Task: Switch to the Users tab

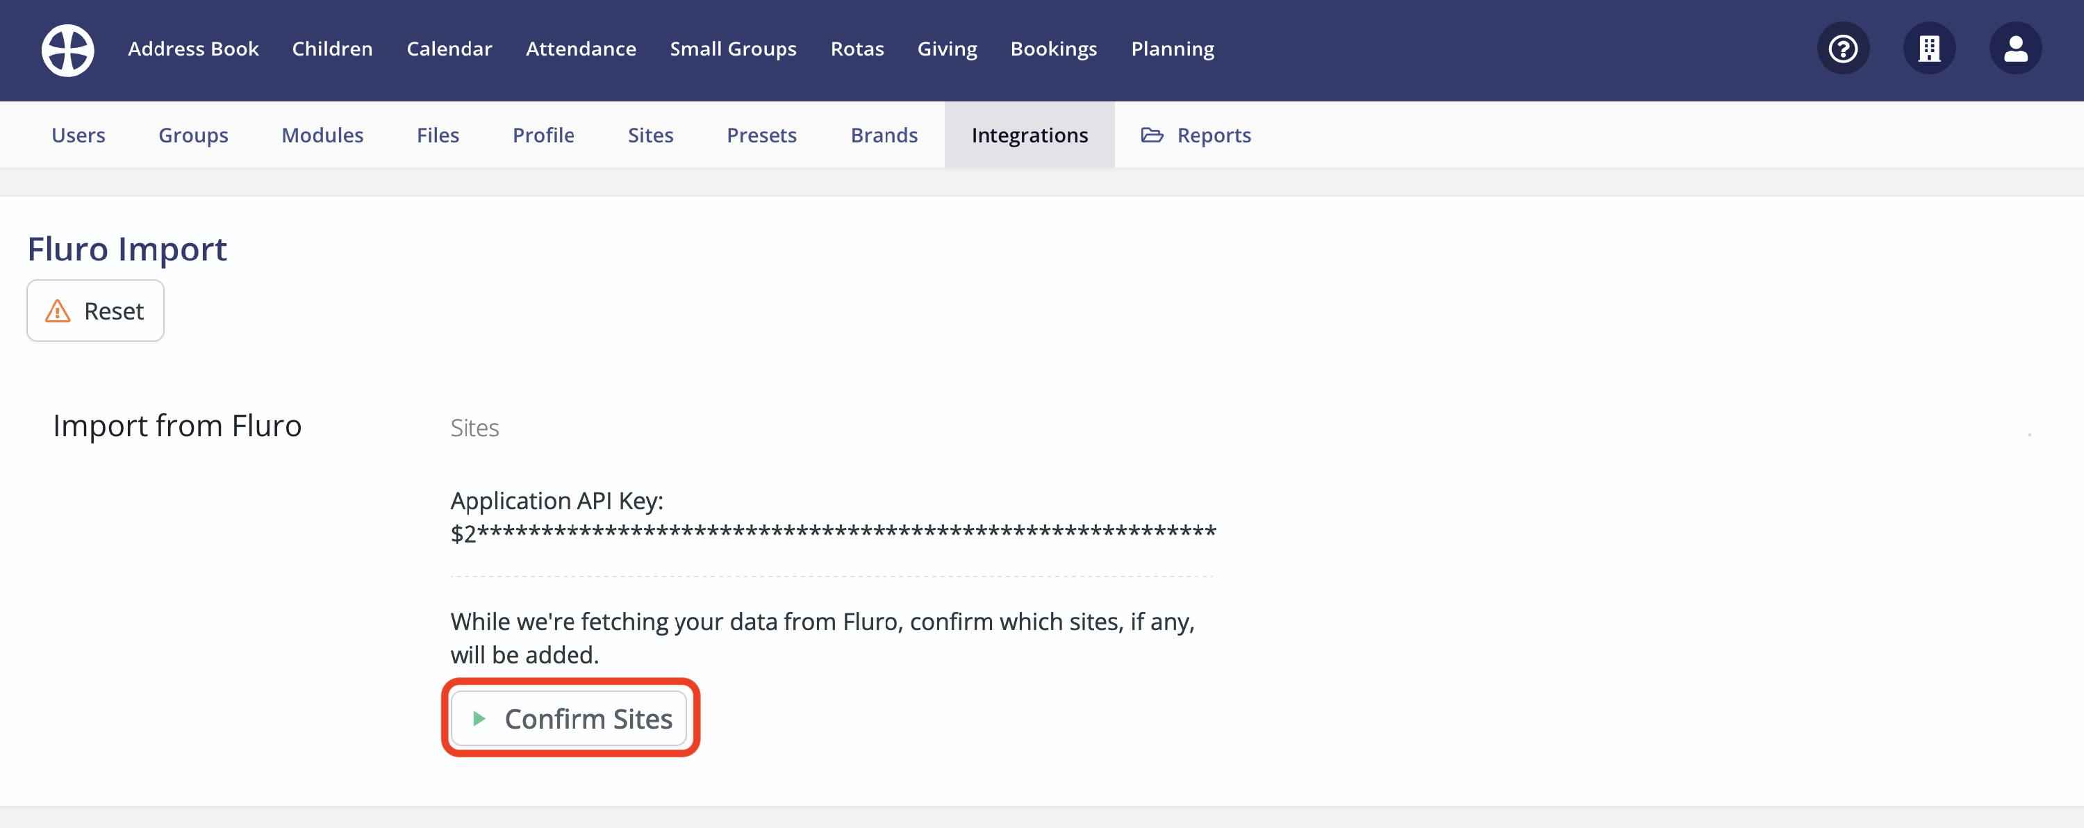Action: coord(78,134)
